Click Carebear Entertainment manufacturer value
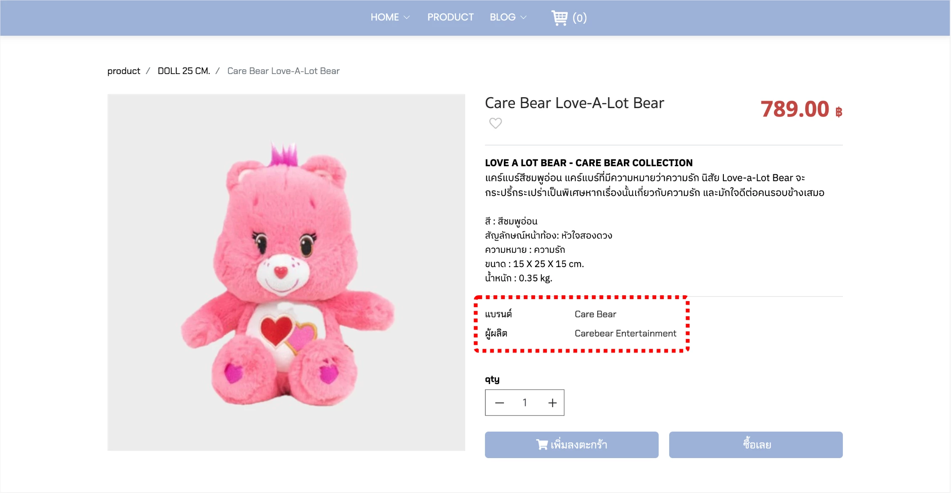 tap(625, 334)
